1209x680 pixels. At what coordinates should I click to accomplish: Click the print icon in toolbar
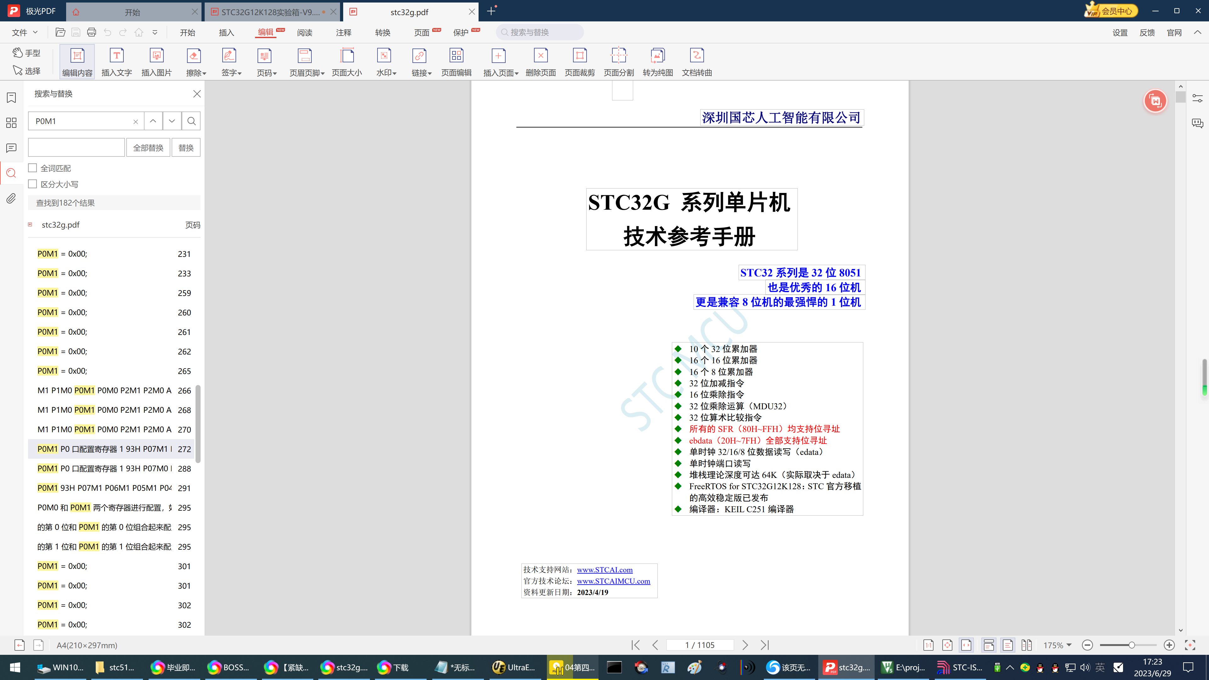click(92, 32)
